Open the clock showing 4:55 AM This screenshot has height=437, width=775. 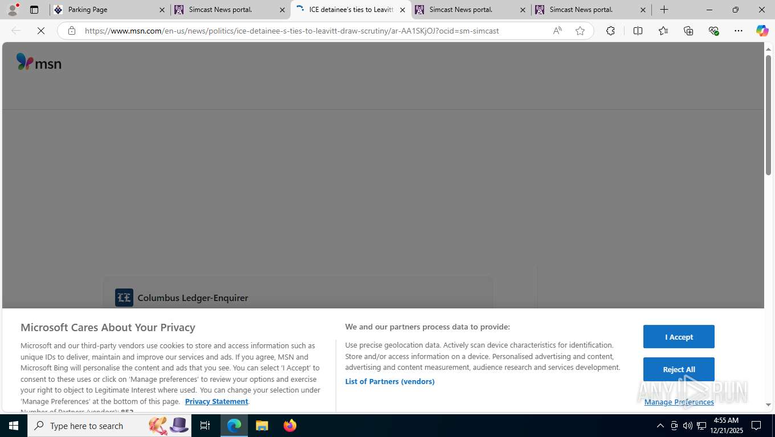coord(725,426)
